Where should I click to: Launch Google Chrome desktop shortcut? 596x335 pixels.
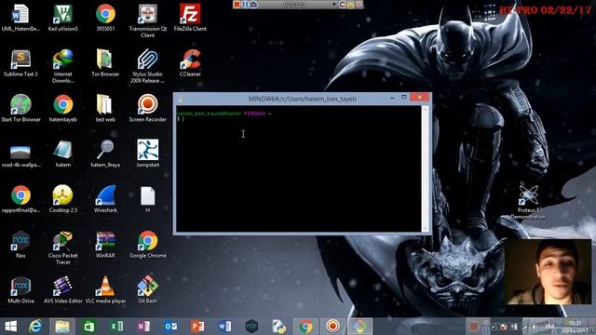click(x=147, y=245)
